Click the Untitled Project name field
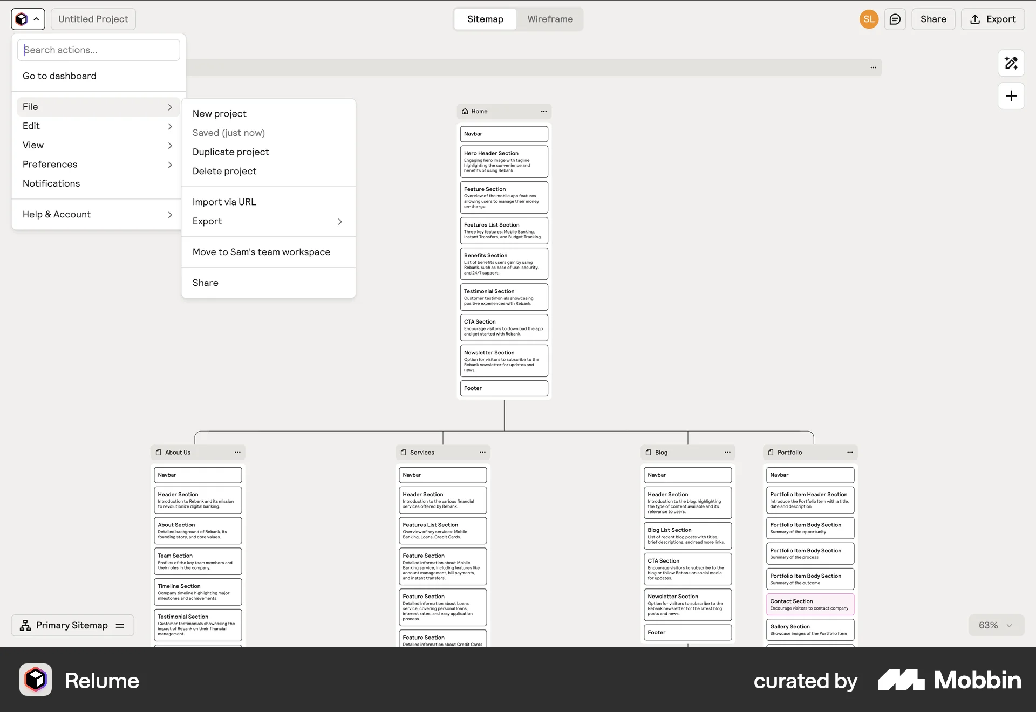 point(93,19)
